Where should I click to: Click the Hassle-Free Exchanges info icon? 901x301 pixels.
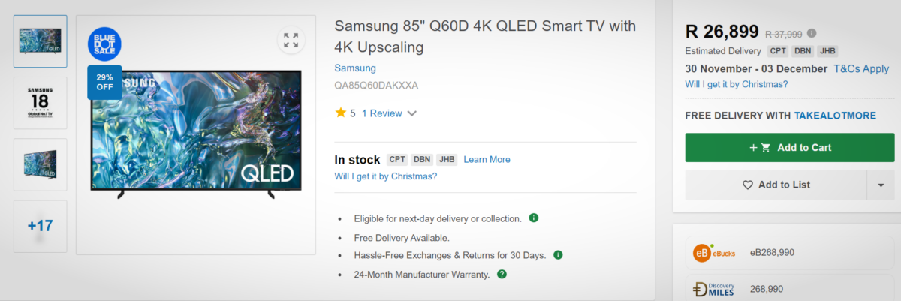pos(558,255)
